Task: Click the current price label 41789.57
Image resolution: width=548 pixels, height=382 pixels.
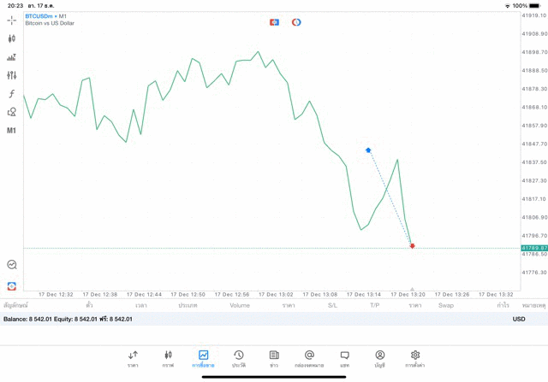Action: [x=533, y=248]
